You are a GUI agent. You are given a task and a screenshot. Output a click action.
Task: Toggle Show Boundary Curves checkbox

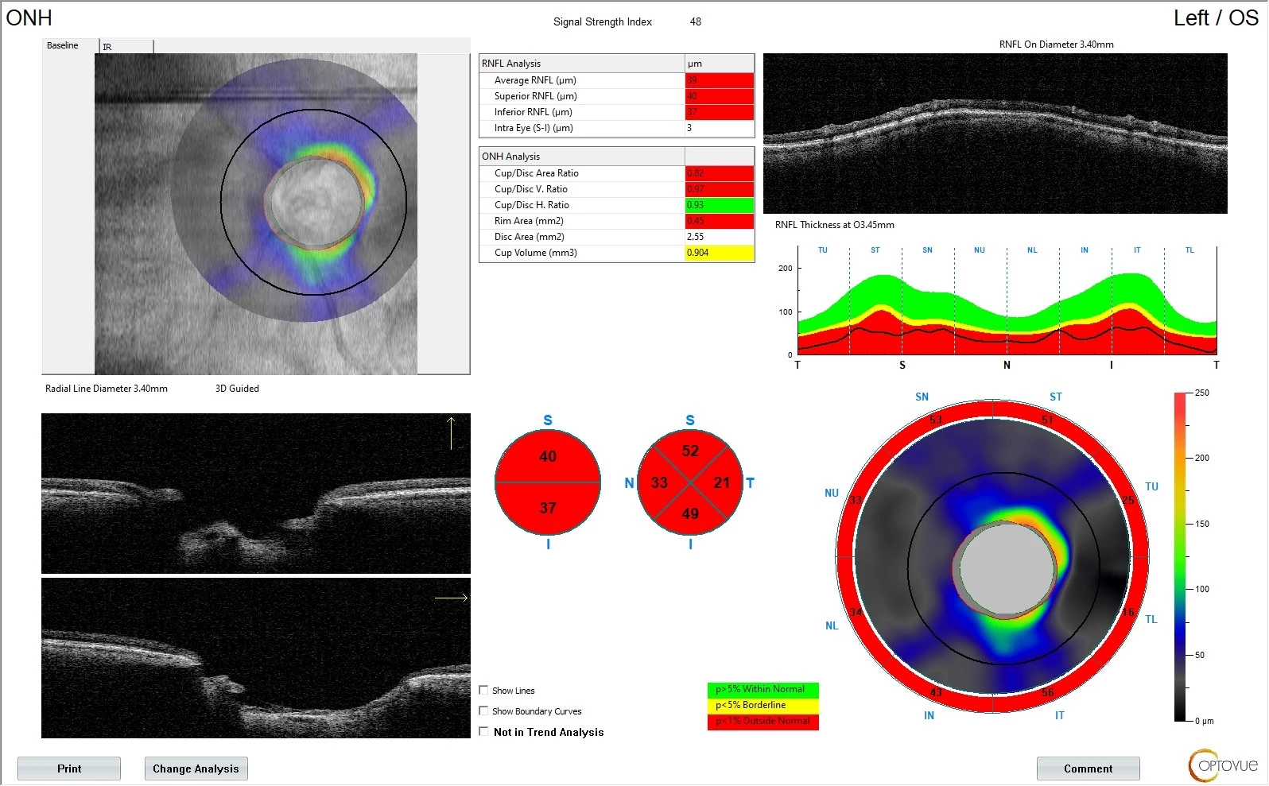(483, 711)
